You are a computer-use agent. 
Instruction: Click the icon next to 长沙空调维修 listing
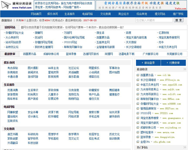click(x=138, y=80)
